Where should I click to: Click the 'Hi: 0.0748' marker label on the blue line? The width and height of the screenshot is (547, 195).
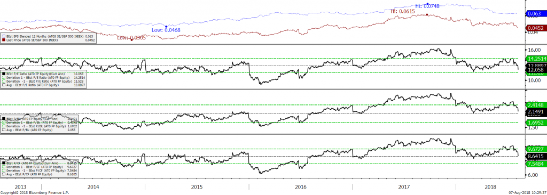coord(427,6)
